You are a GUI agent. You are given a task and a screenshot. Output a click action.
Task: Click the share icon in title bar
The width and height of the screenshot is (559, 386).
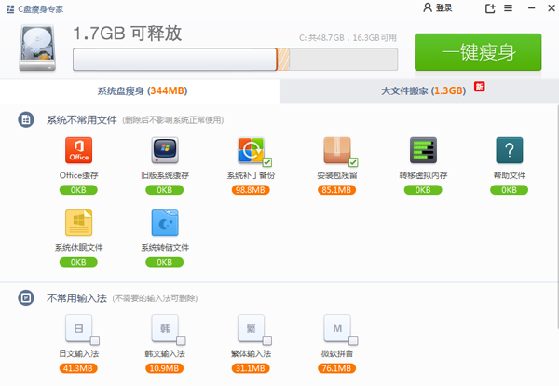(x=491, y=8)
